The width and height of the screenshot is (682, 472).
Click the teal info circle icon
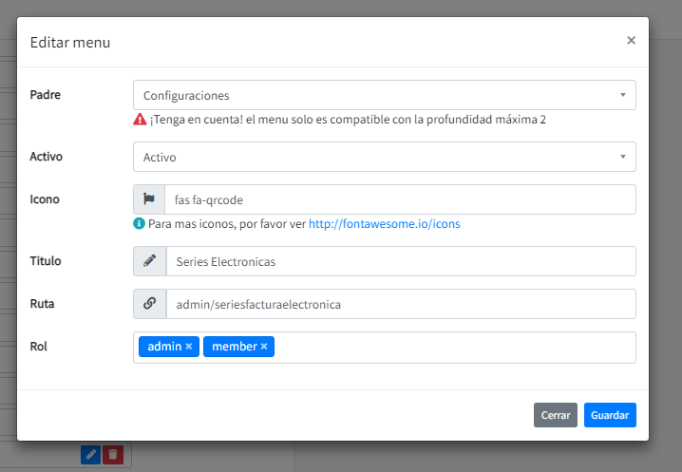tap(140, 224)
